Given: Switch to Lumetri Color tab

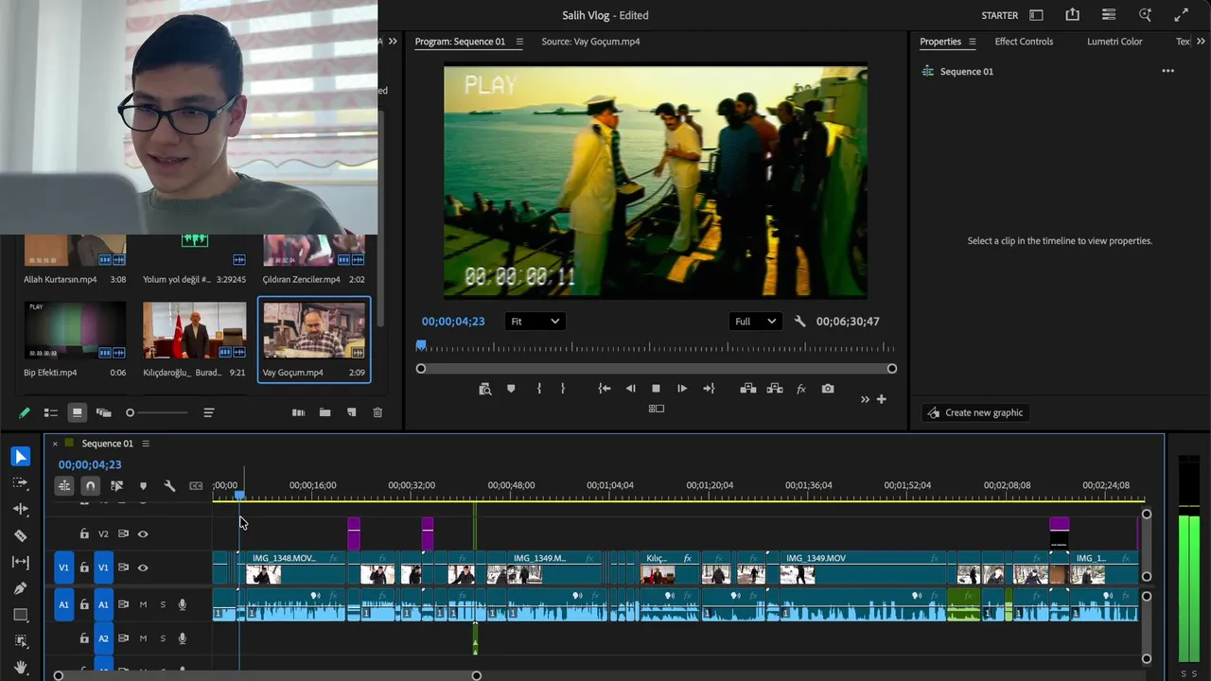Looking at the screenshot, I should click(x=1114, y=42).
